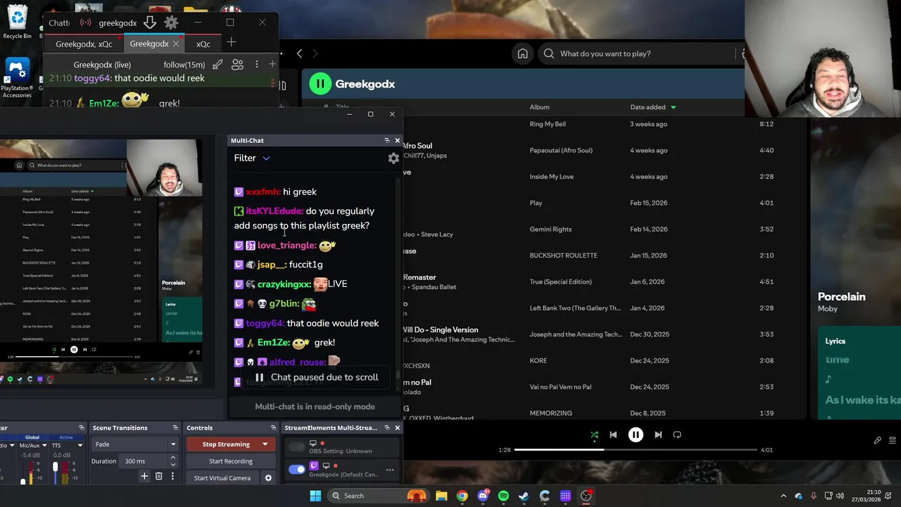Image resolution: width=901 pixels, height=507 pixels.
Task: Undock the Controls panel
Action: 273,427
